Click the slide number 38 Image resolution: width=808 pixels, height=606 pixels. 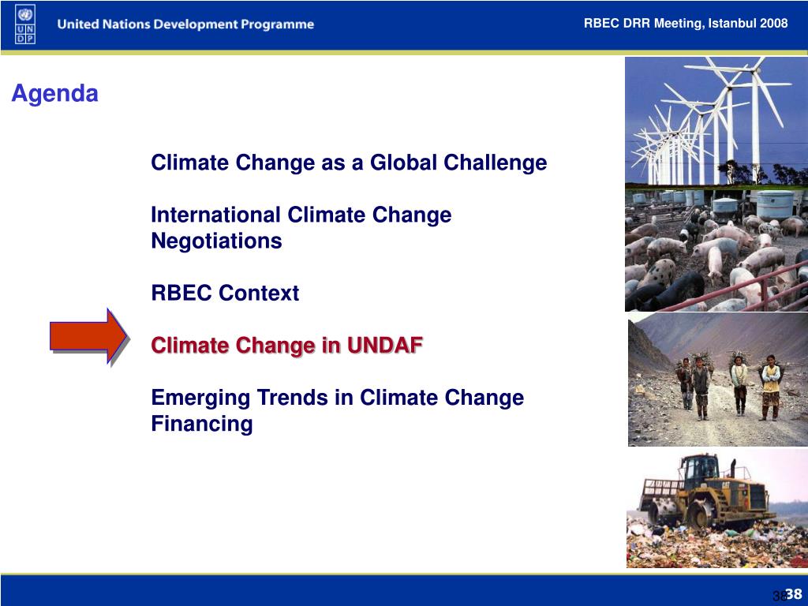794,593
